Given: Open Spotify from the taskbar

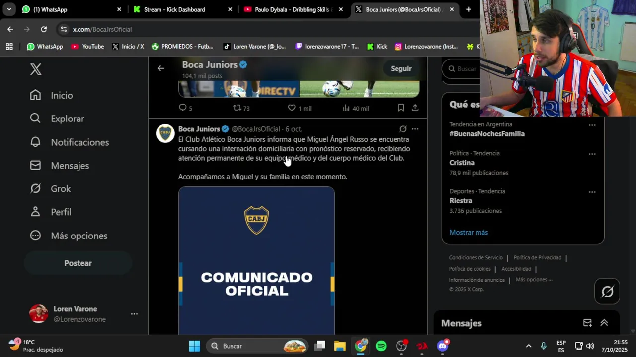Looking at the screenshot, I should [381, 346].
